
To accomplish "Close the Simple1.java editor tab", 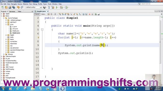I will (48, 11).
